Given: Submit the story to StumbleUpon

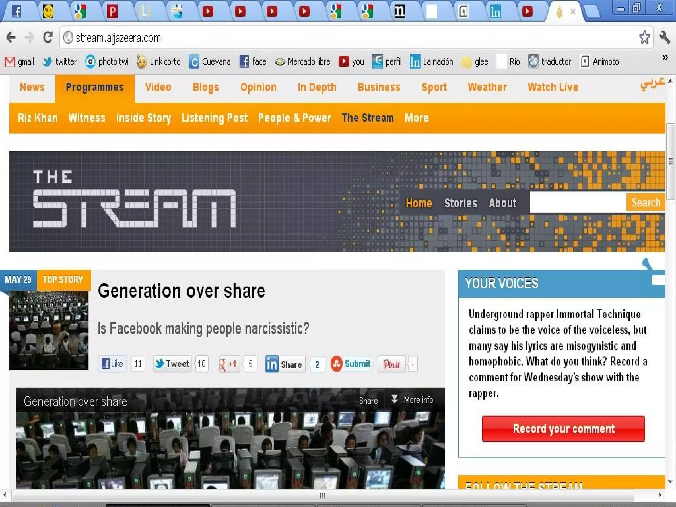Looking at the screenshot, I should (x=351, y=364).
